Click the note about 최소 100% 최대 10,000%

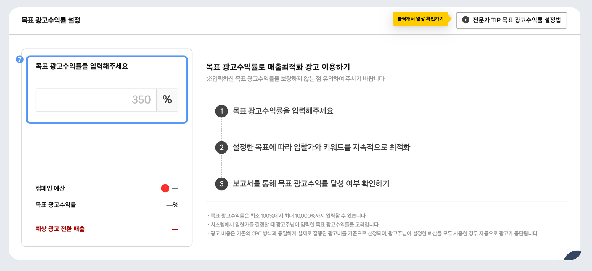pos(287,215)
